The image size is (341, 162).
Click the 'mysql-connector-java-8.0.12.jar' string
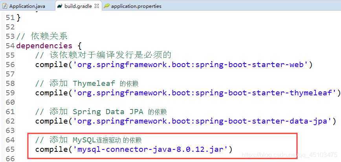click(151, 149)
